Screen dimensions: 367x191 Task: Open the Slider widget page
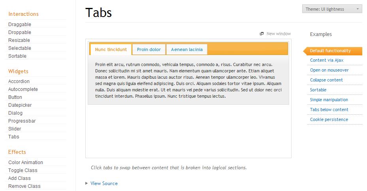[15, 129]
